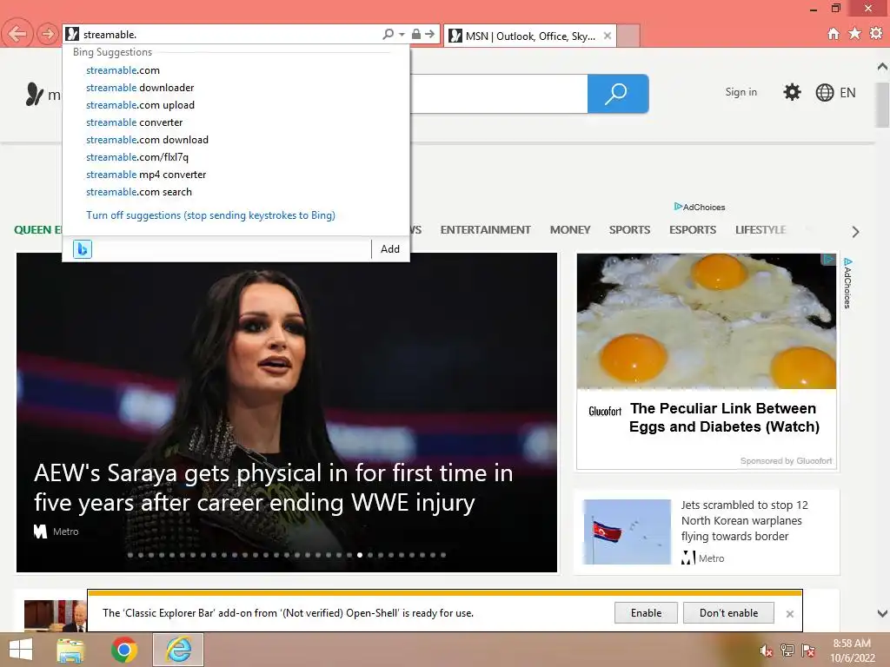Click Enable for Classic Explorer Bar add-on

[646, 613]
